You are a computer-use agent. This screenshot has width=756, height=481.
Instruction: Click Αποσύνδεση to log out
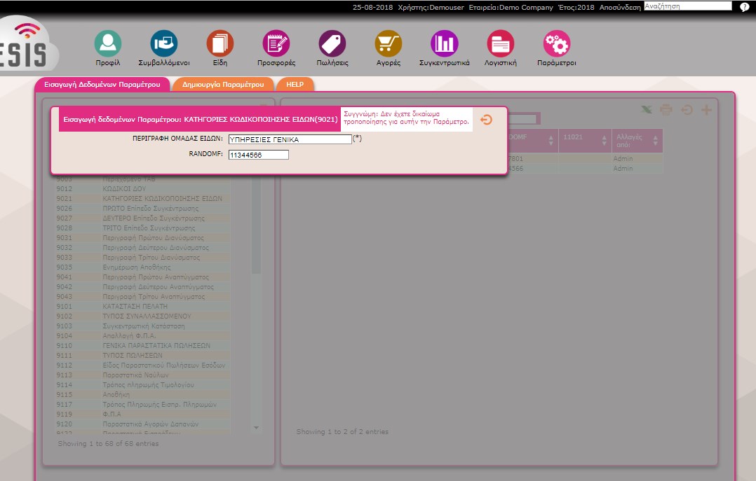[620, 7]
